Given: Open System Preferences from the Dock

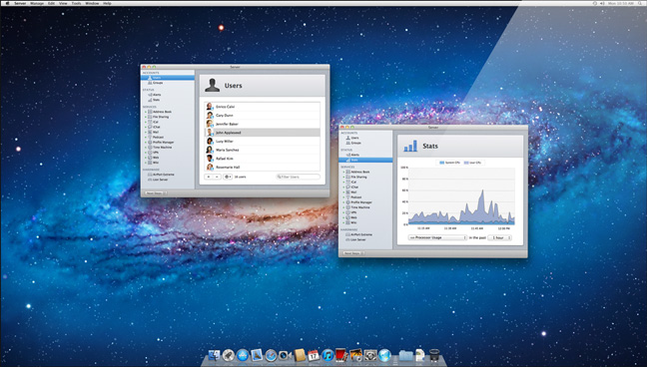Looking at the screenshot, I should pos(370,355).
